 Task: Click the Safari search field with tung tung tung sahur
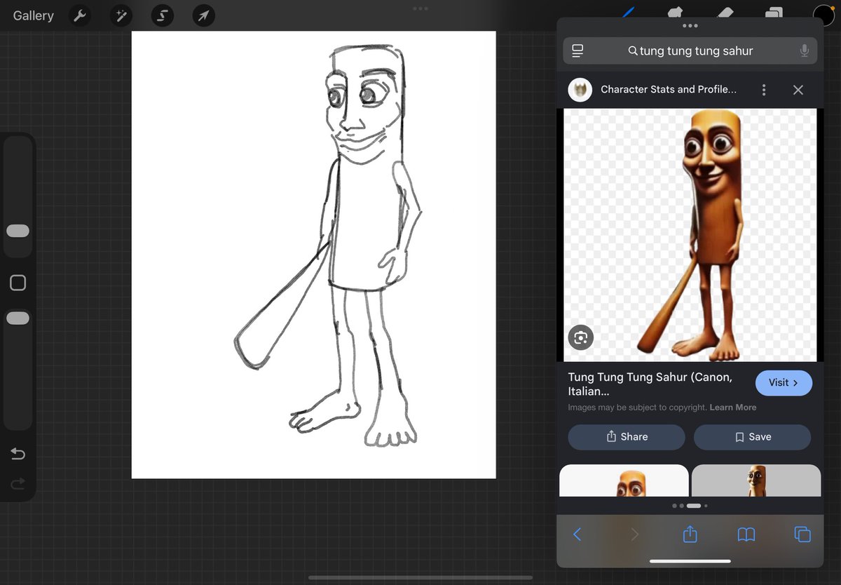click(x=690, y=51)
